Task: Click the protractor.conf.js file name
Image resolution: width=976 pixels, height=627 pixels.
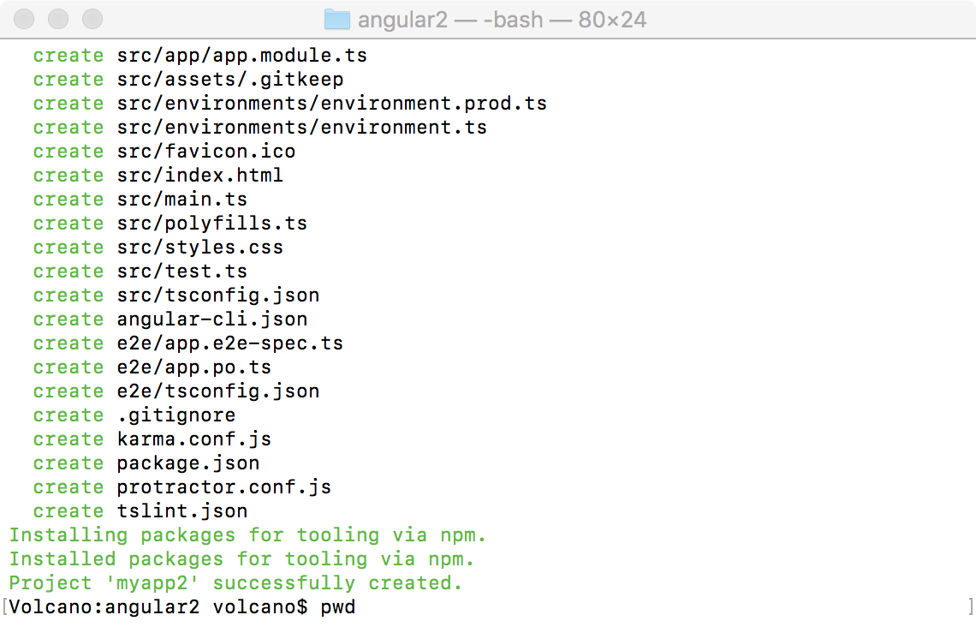Action: pos(223,487)
